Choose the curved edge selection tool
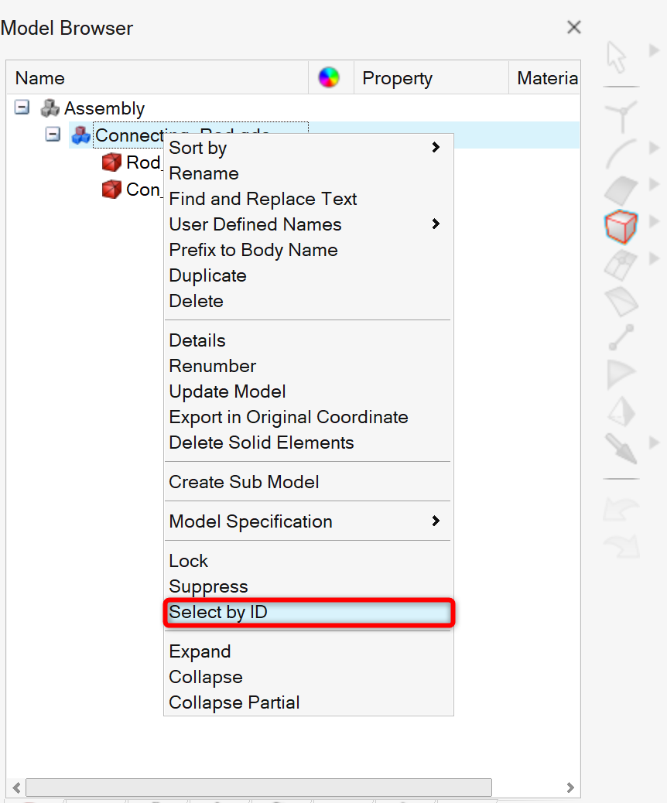Image resolution: width=667 pixels, height=803 pixels. click(621, 153)
